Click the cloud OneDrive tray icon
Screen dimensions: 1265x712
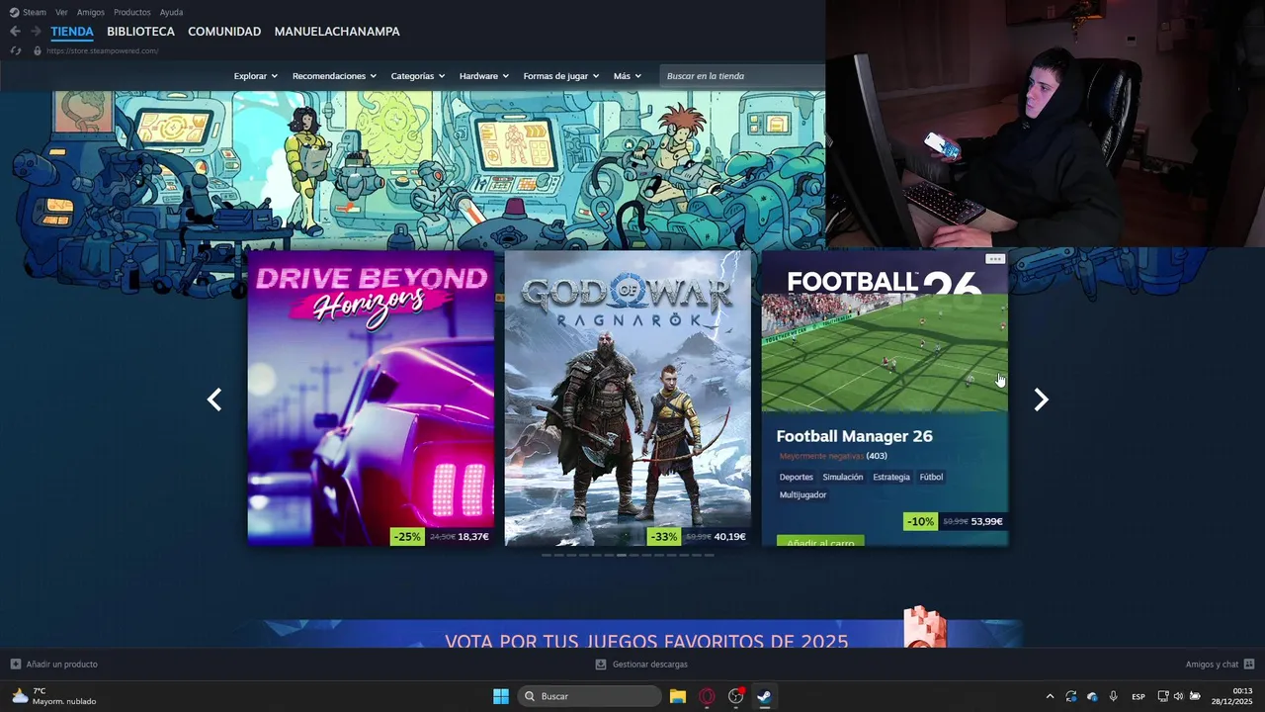[1092, 696]
